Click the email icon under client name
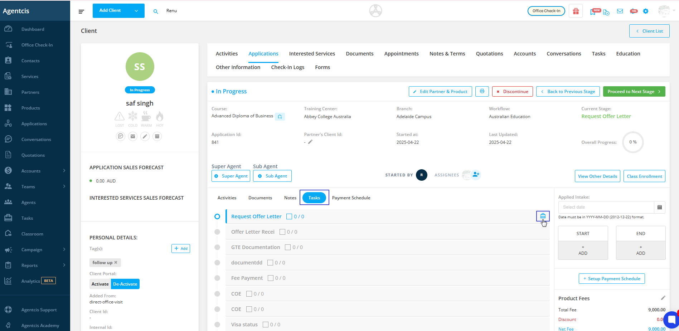Screen dimensions: 679x331 (133, 136)
